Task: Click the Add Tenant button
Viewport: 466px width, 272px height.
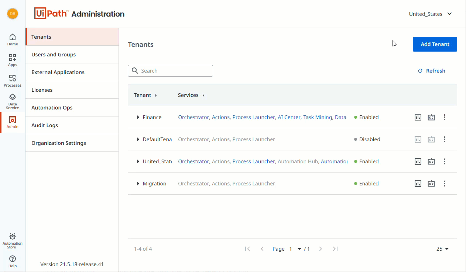Action: [435, 44]
